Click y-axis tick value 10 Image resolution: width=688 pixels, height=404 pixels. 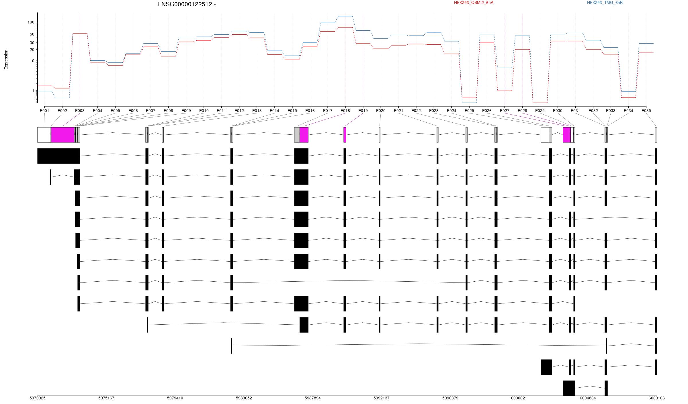coord(32,61)
